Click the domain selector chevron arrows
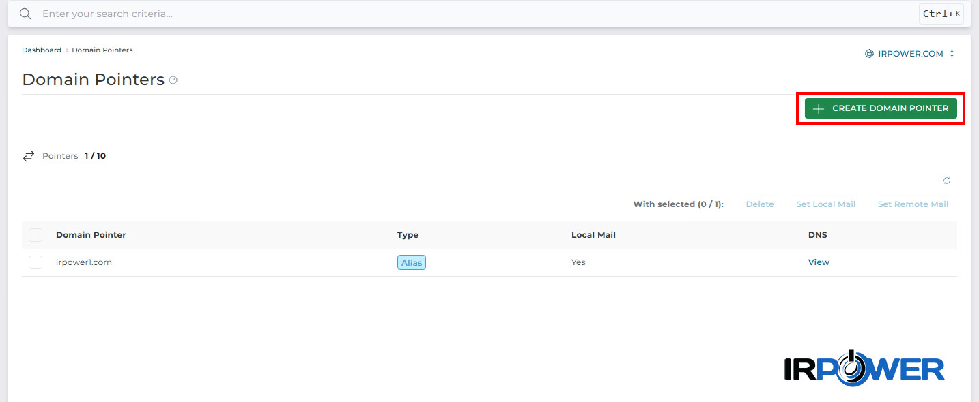 pos(952,53)
